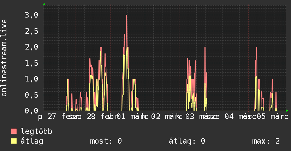Click the 1,5 y-axis label

pyautogui.click(x=31, y=63)
